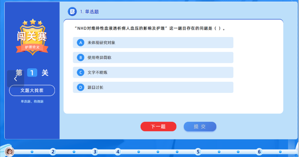Click the level number 1 box
The image size is (299, 157).
(x=32, y=73)
